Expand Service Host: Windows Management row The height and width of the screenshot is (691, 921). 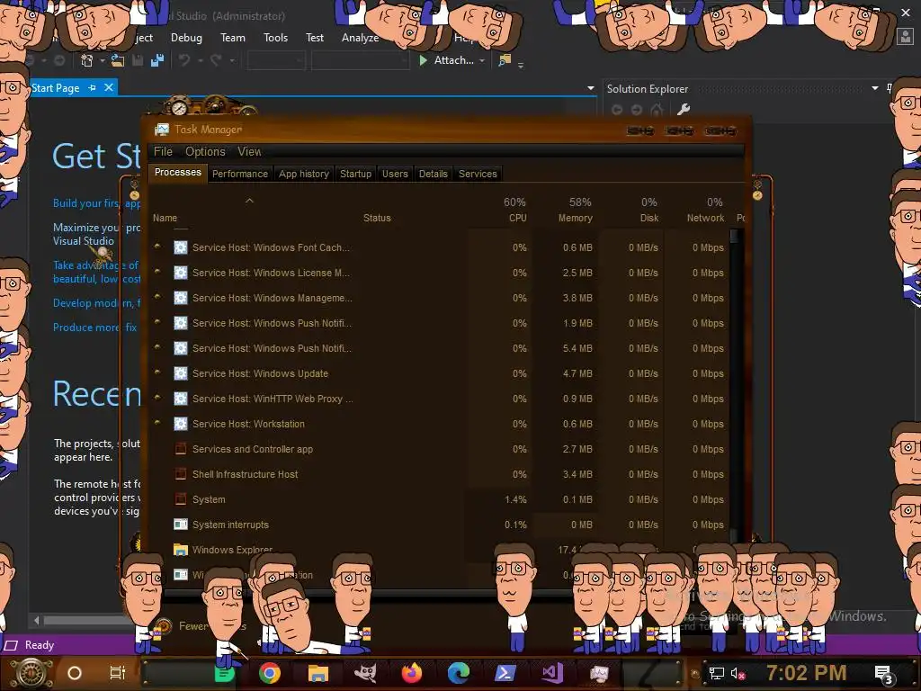point(157,297)
